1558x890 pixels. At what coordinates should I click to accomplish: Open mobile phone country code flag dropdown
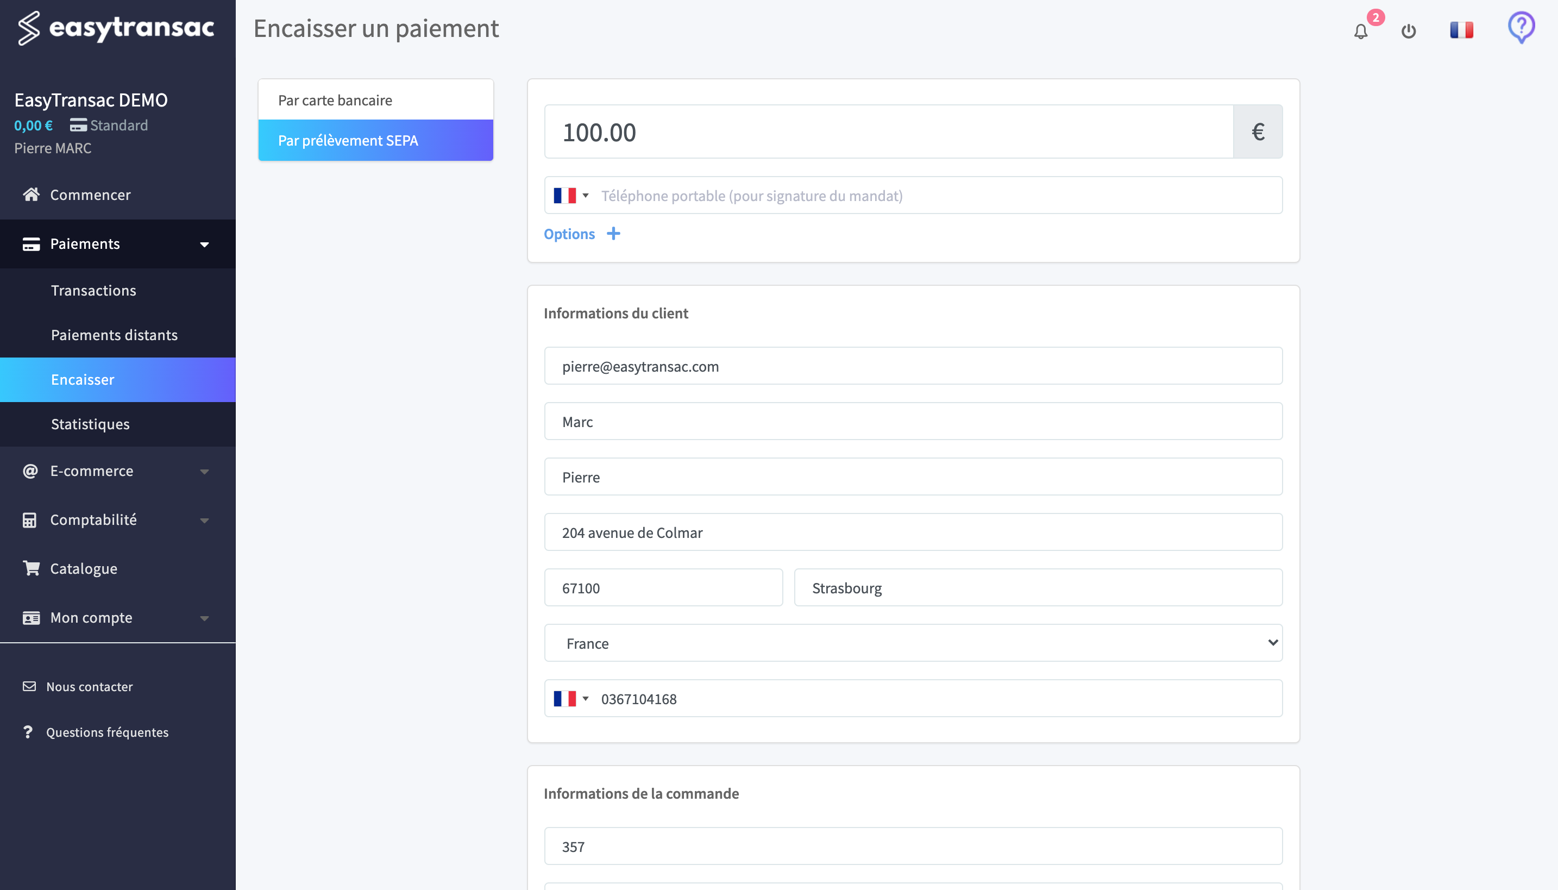pyautogui.click(x=571, y=195)
